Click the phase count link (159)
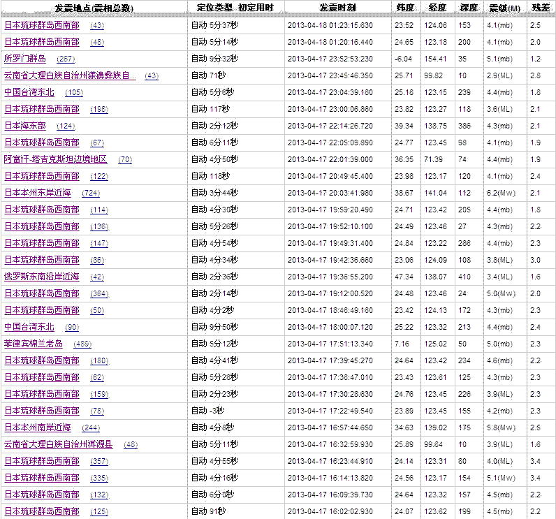The width and height of the screenshot is (556, 519). 99,395
